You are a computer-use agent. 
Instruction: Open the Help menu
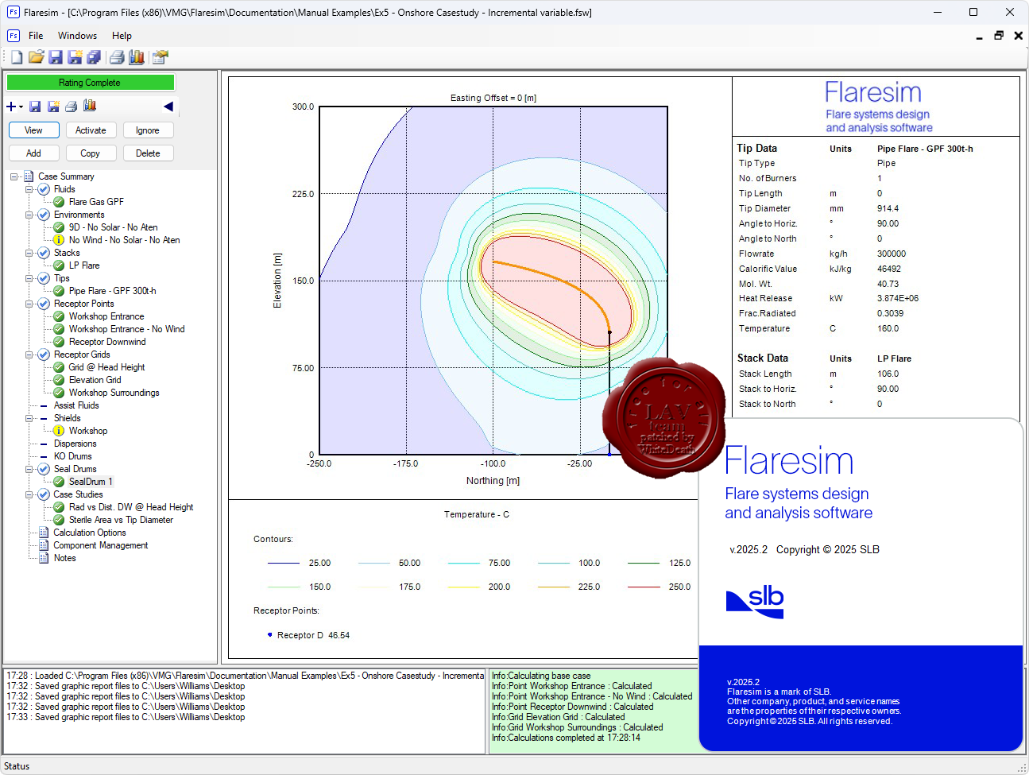tap(122, 36)
